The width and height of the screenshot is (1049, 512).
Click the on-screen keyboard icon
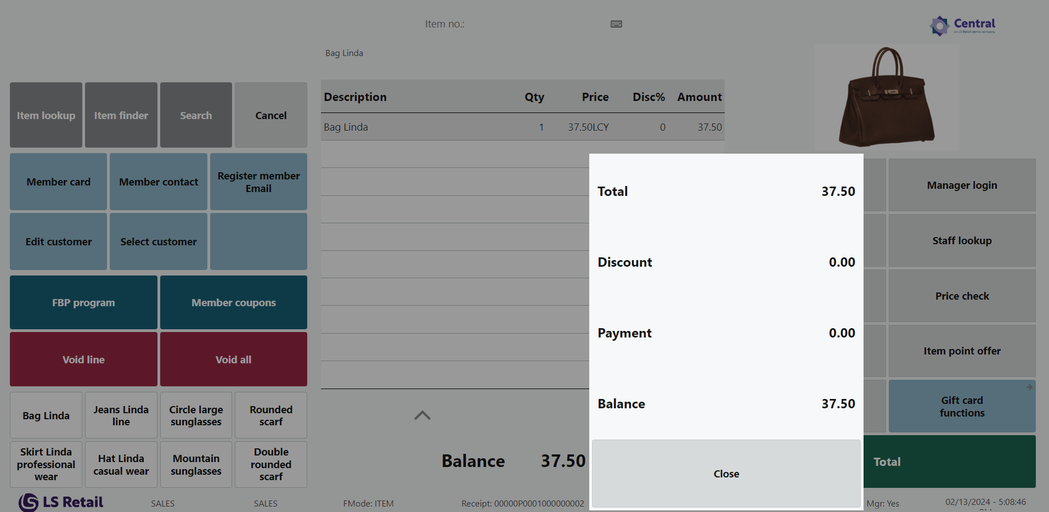pos(616,24)
